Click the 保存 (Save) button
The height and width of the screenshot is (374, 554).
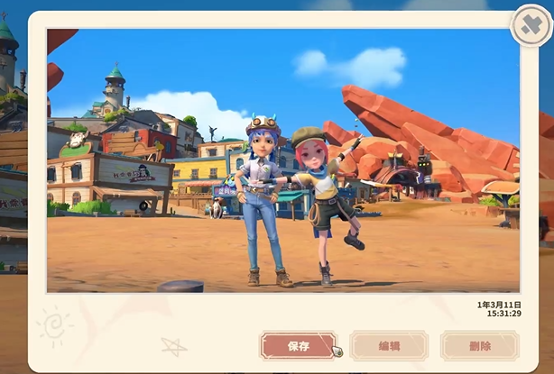coord(299,345)
